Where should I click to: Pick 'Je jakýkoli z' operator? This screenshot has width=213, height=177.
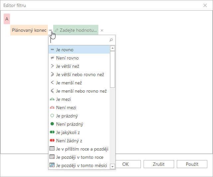pyautogui.click(x=79, y=132)
